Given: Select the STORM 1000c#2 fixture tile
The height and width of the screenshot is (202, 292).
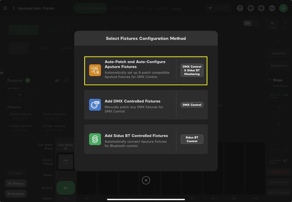Looking at the screenshot, I should click(54, 116).
